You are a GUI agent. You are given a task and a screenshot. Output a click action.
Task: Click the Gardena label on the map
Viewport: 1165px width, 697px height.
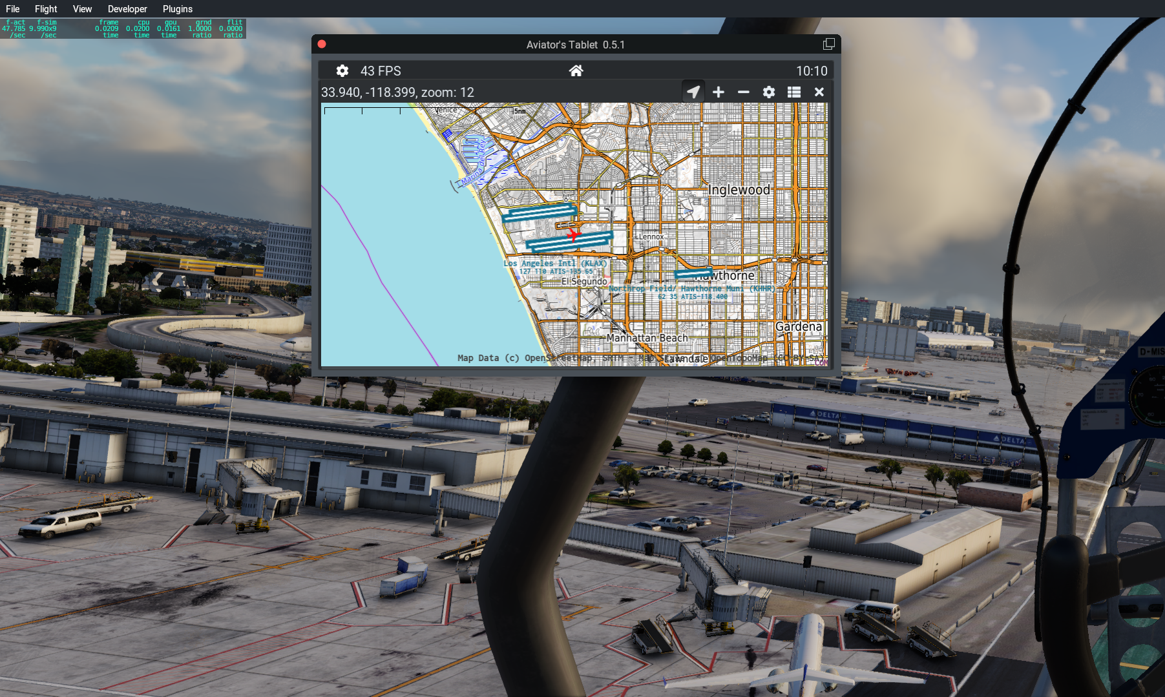799,327
